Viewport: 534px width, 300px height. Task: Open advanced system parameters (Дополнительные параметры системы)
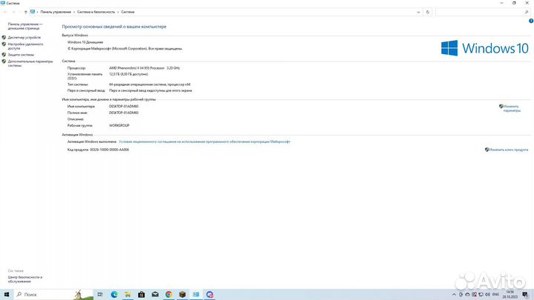[x=30, y=63]
